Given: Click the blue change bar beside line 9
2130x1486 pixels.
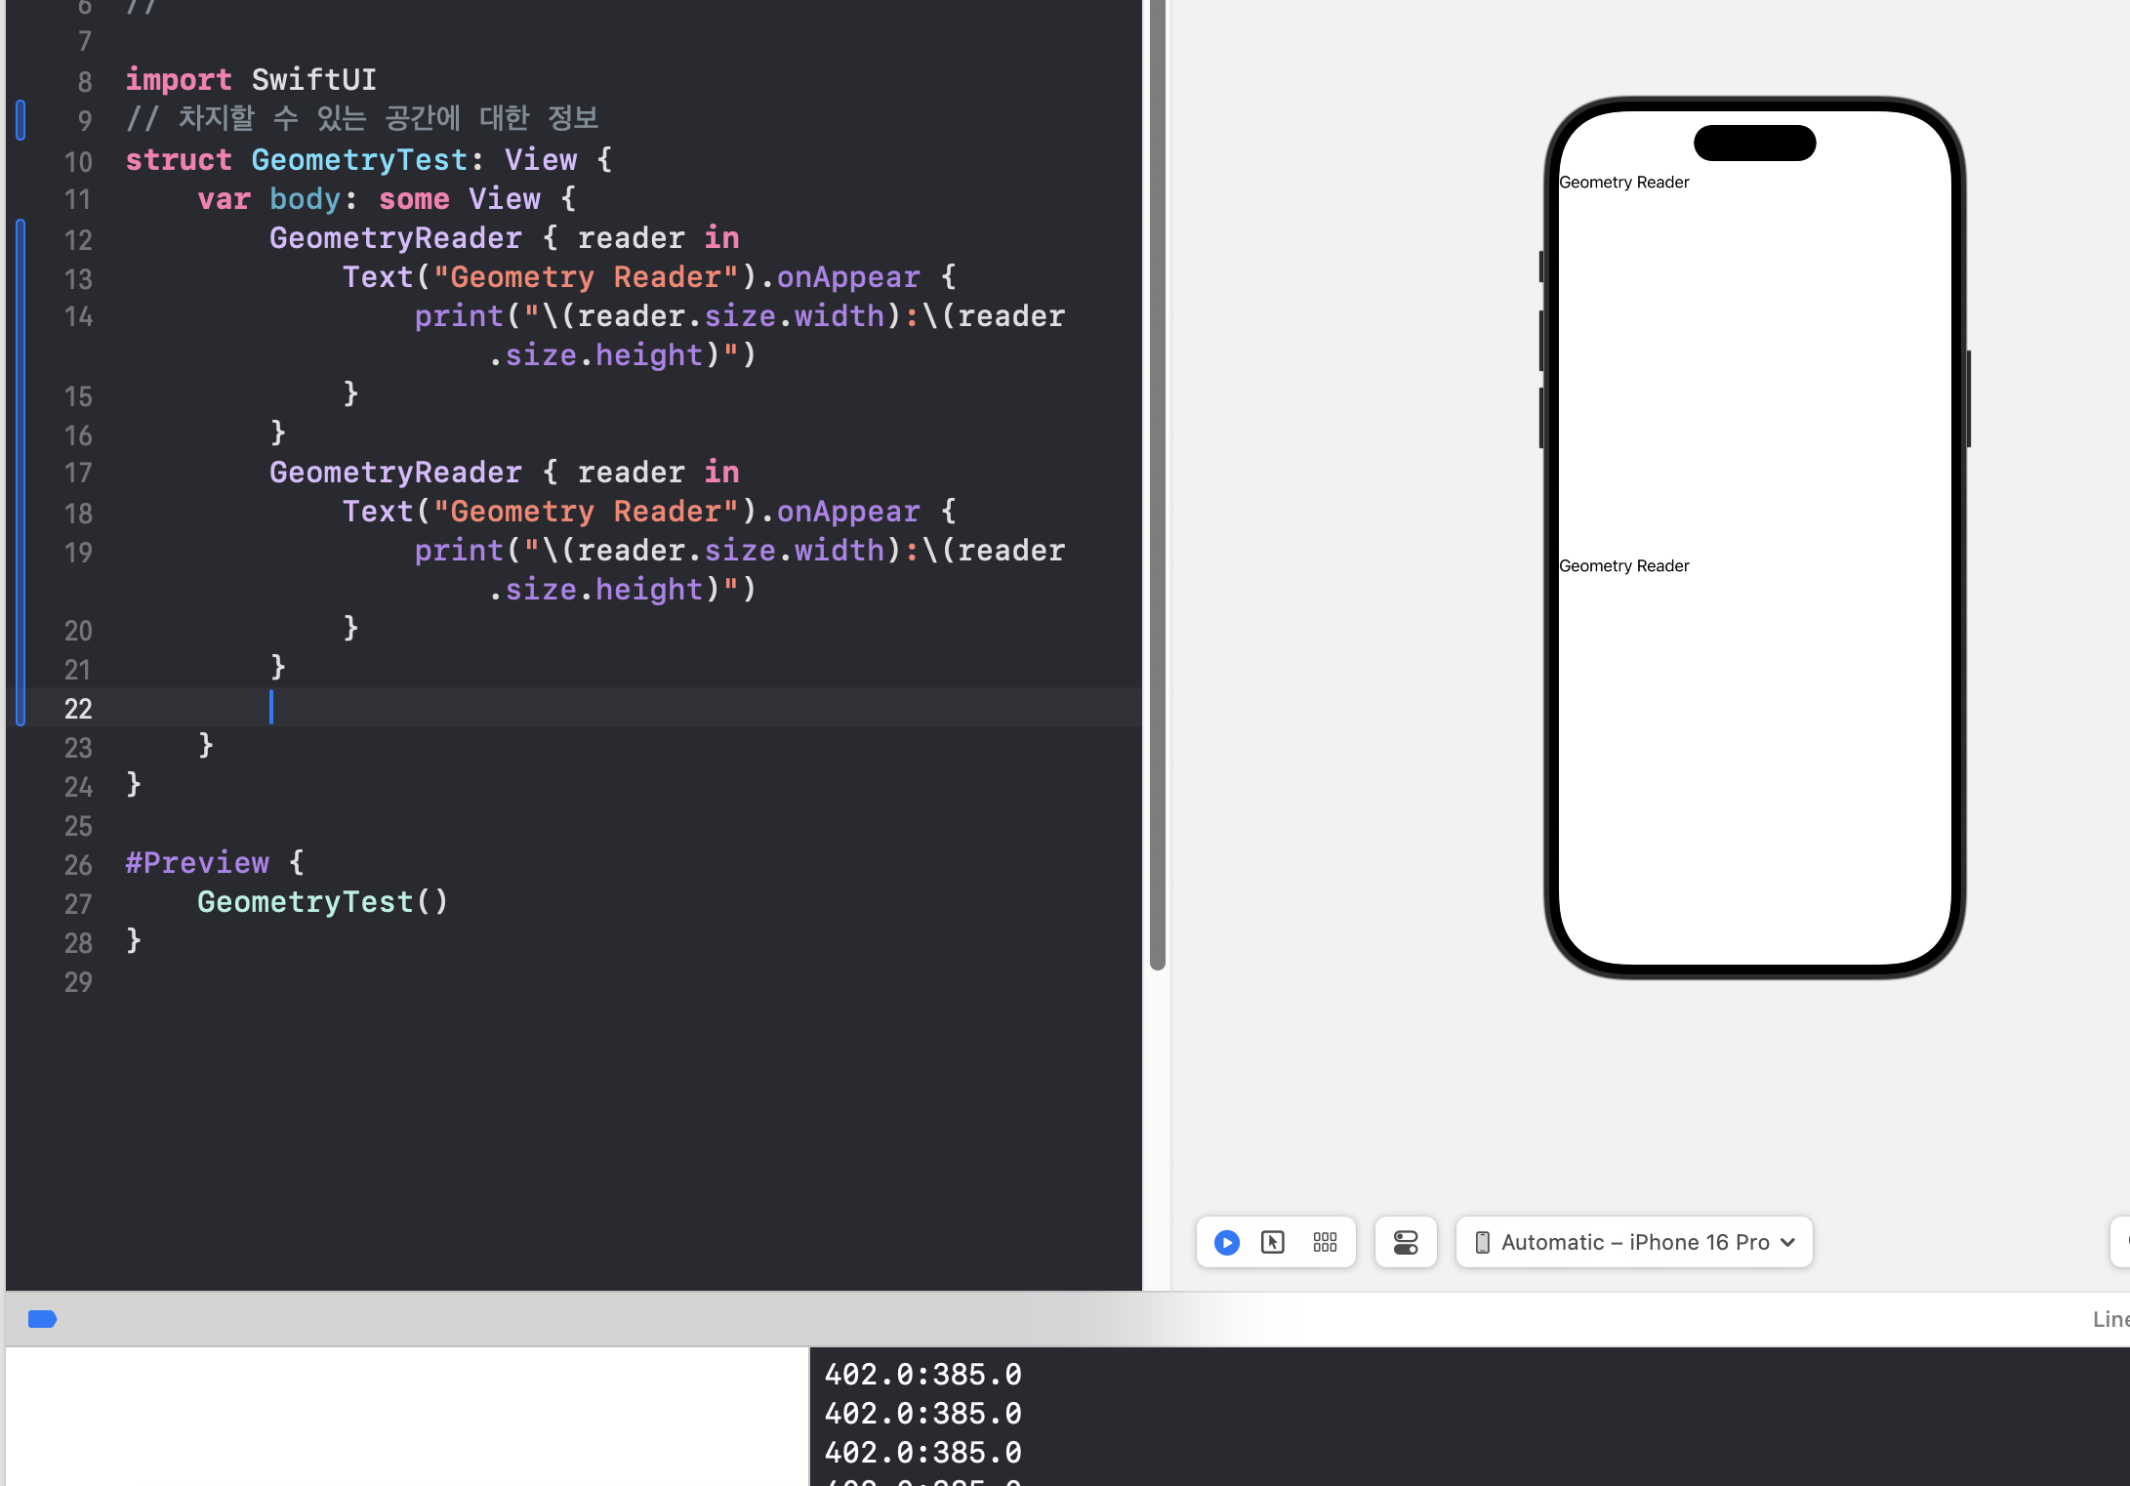Looking at the screenshot, I should tap(20, 120).
